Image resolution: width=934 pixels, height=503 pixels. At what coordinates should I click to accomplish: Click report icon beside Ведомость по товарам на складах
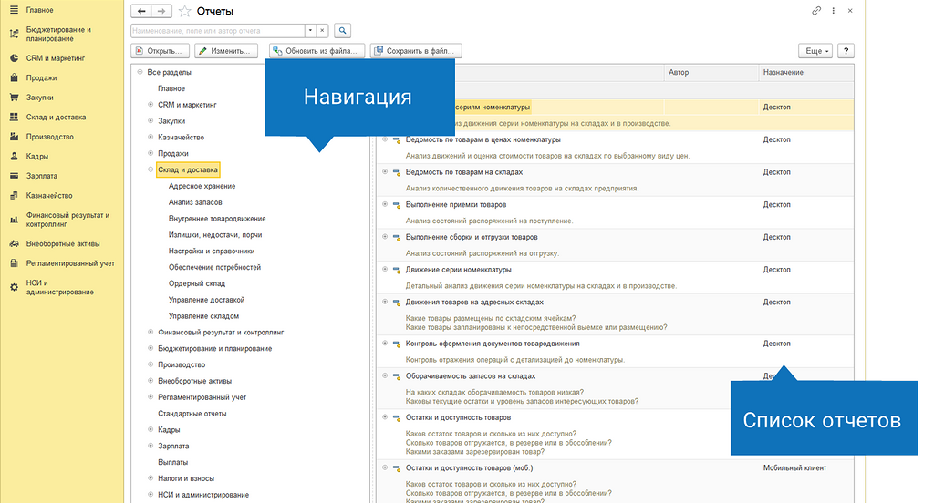coord(397,172)
